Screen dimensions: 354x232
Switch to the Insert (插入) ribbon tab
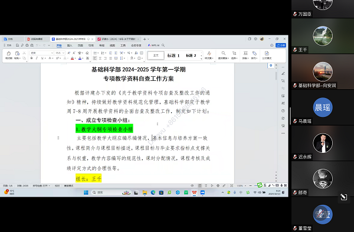[70, 45]
